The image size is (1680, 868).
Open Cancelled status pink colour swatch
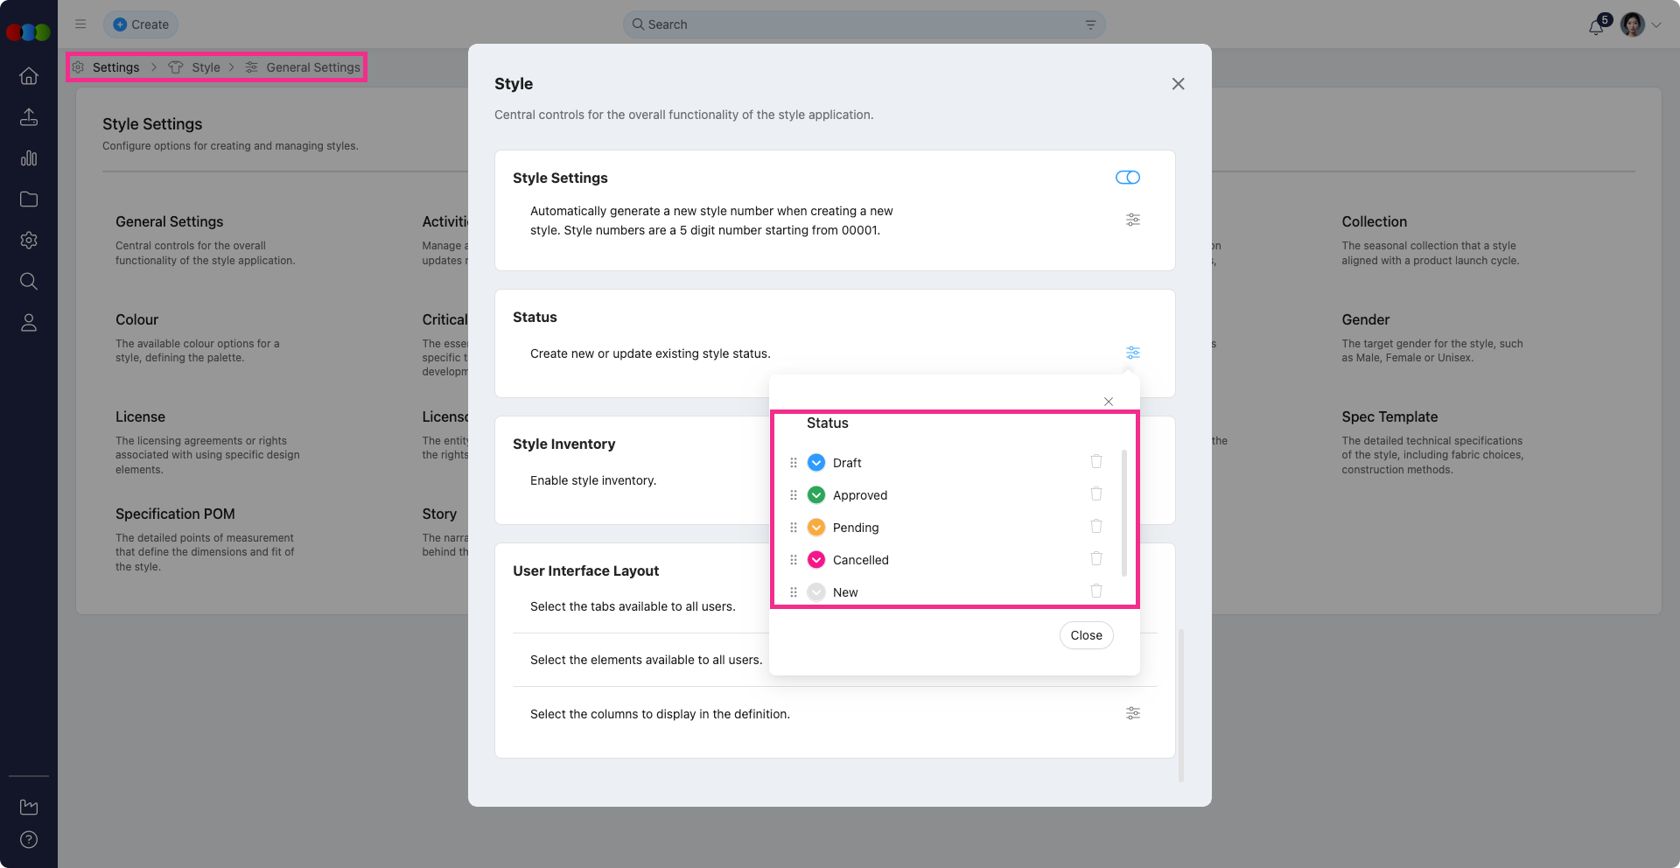(816, 560)
